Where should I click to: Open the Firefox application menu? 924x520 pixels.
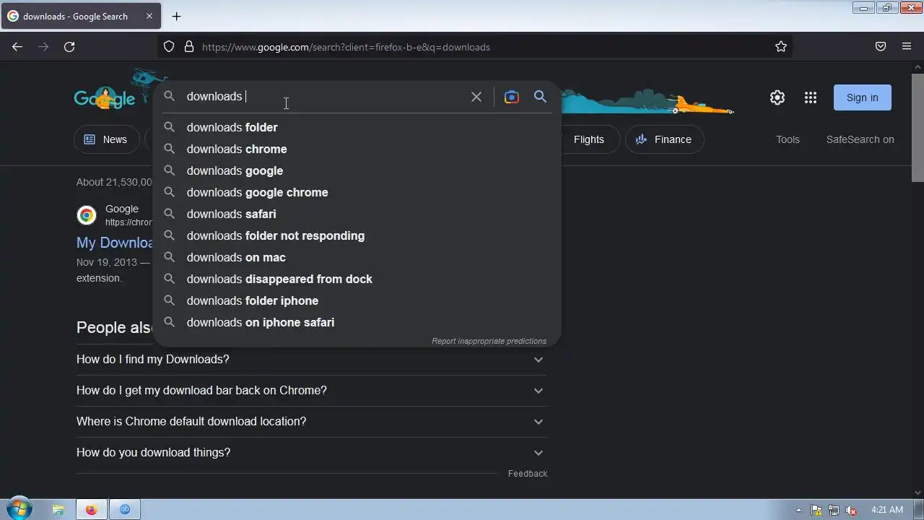[x=907, y=47]
